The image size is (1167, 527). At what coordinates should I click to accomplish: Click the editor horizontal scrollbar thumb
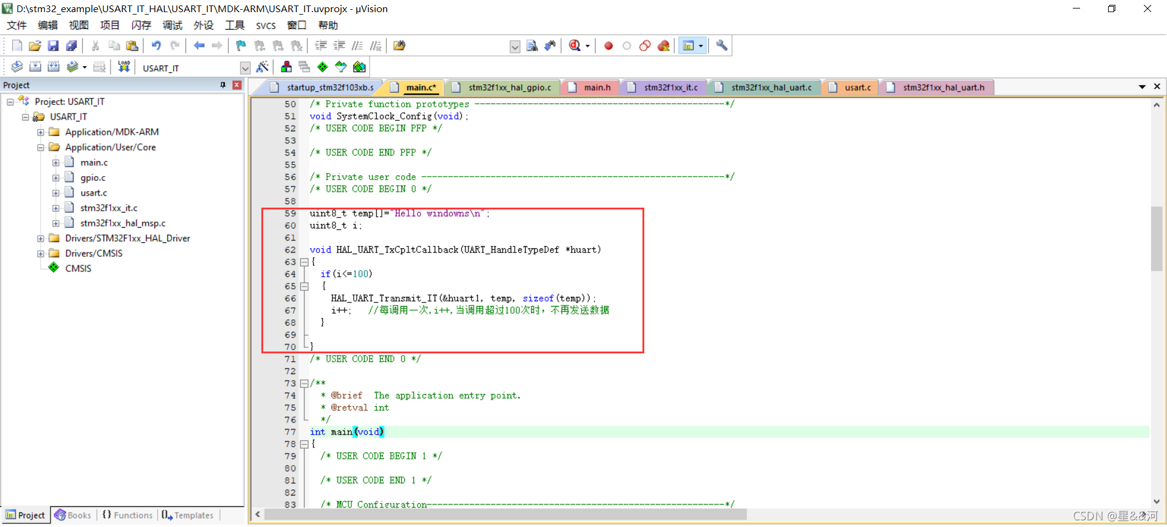point(507,515)
